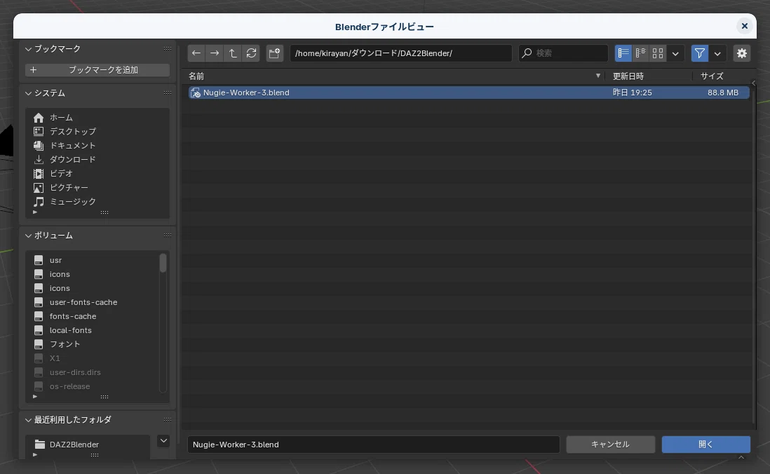770x474 pixels.
Task: Click the キャンセル button
Action: coord(610,444)
